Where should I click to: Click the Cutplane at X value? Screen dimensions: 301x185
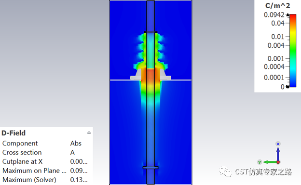79,161
